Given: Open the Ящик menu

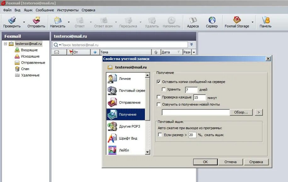Looking at the screenshot, I should (x=28, y=10).
